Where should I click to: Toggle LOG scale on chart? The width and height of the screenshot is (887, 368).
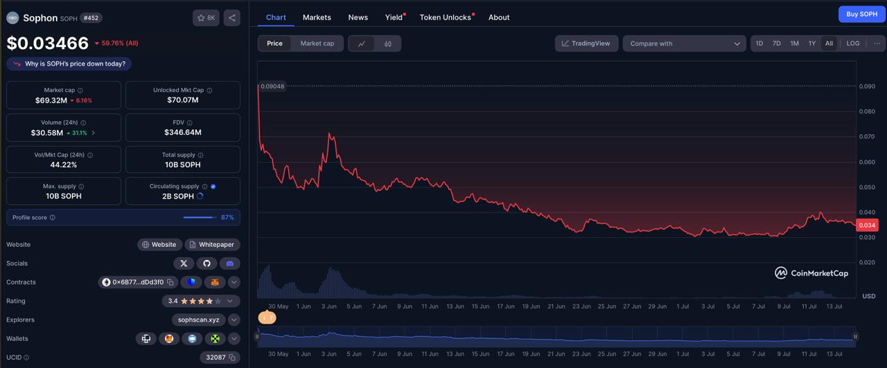(853, 44)
